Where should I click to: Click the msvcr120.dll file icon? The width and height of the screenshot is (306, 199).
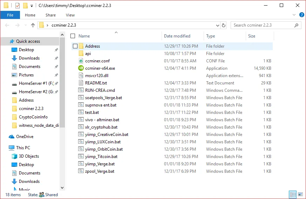click(81, 76)
